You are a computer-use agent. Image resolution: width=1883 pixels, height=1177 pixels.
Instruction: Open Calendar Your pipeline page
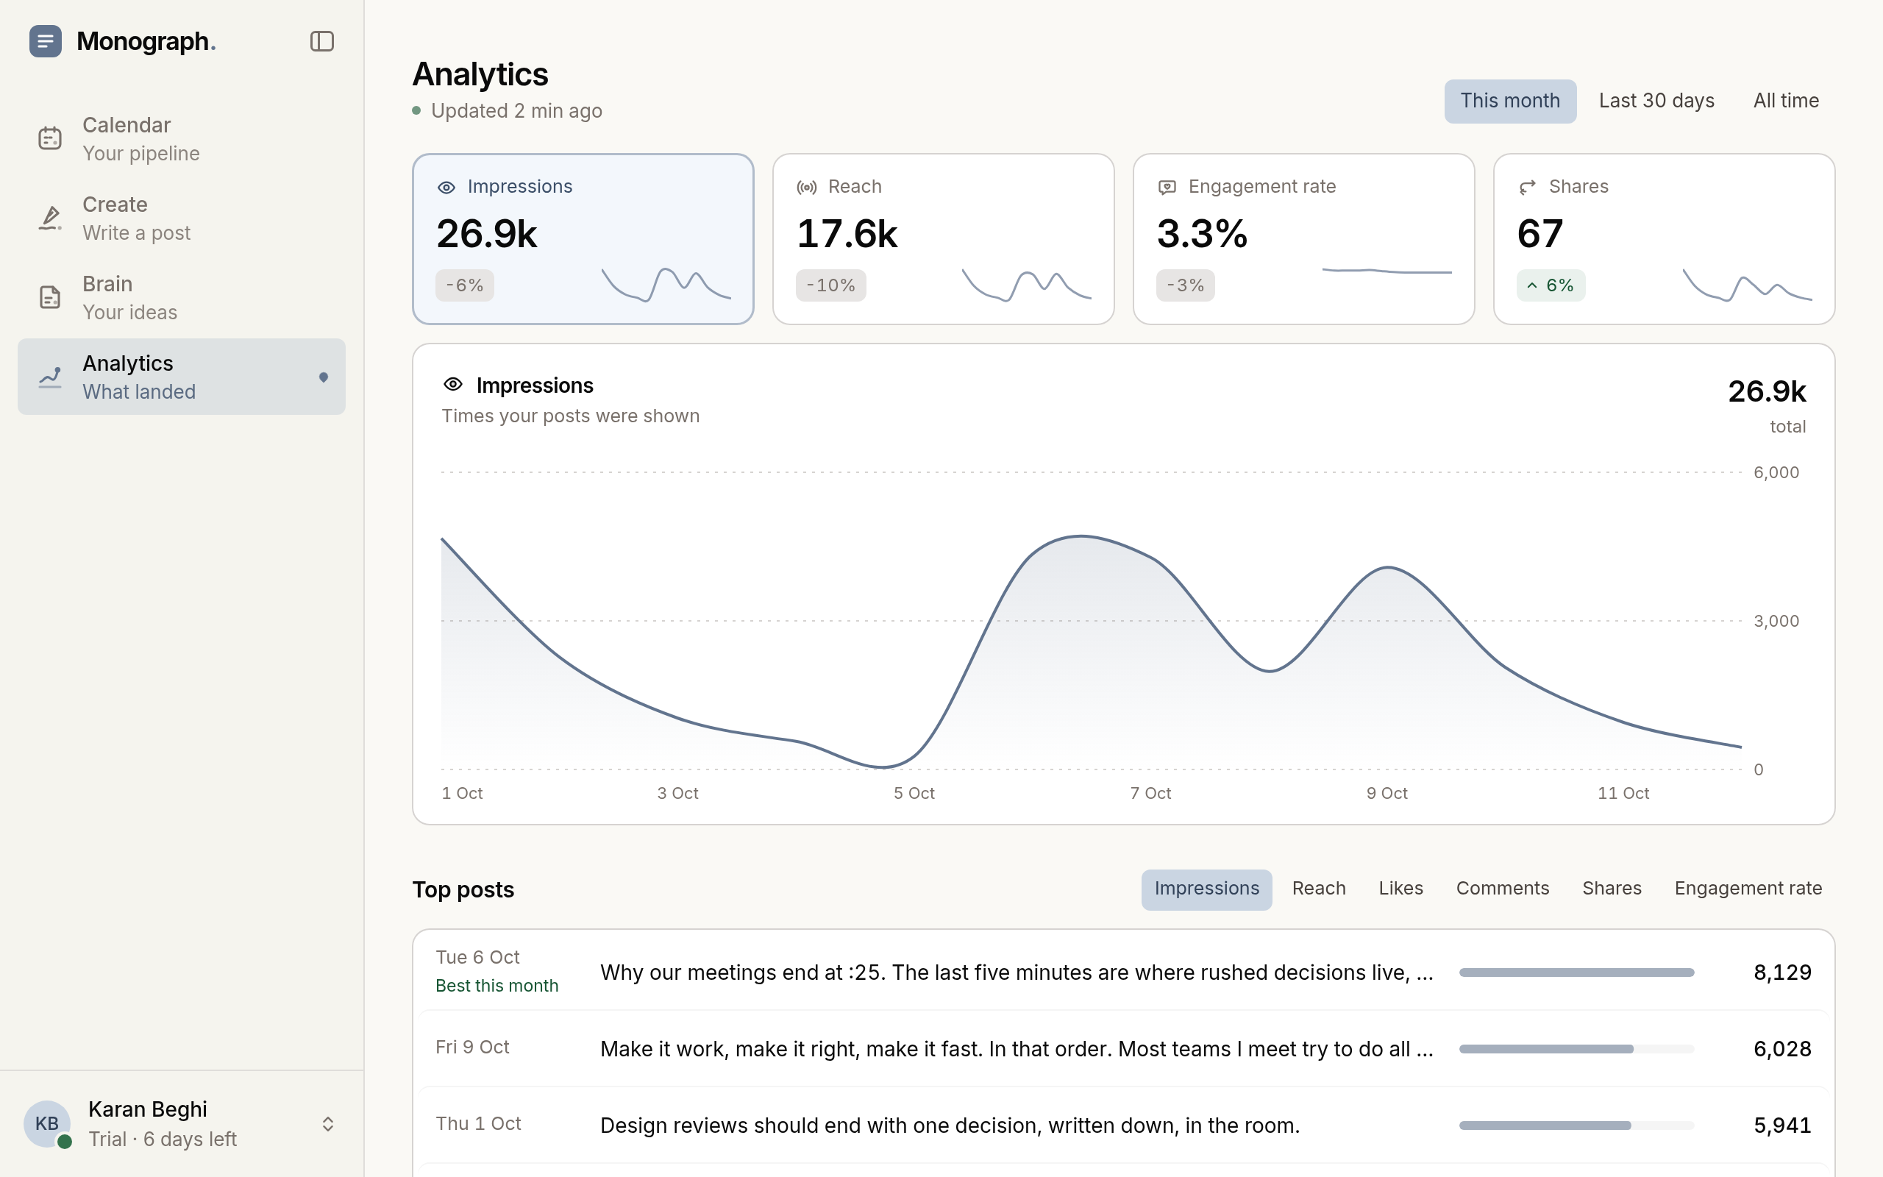pos(181,138)
